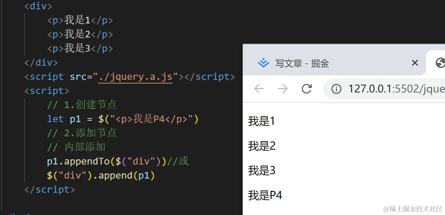Click the reload icon next to the arrows
The image size is (445, 215).
point(306,88)
